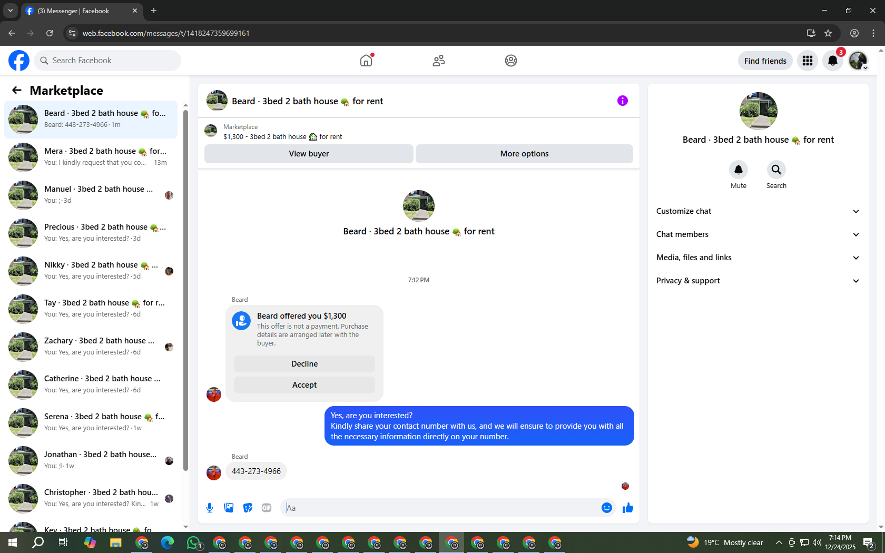The image size is (885, 553).
Task: Click the Facebook logo icon
Action: 19,61
